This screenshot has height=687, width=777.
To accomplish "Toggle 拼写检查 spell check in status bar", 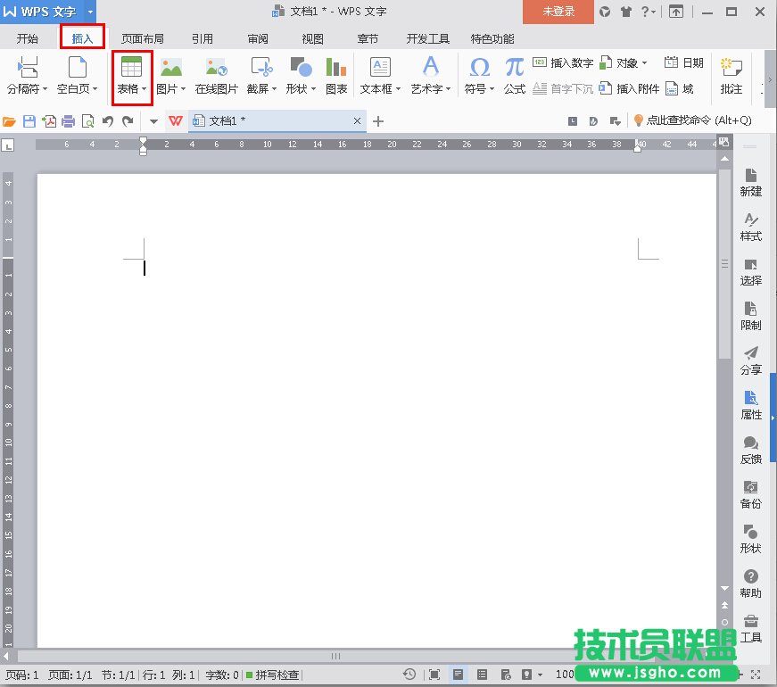I will (x=272, y=675).
